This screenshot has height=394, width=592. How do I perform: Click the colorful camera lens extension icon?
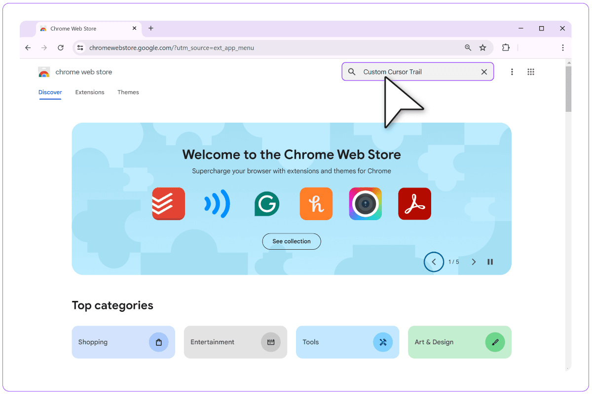[366, 203]
